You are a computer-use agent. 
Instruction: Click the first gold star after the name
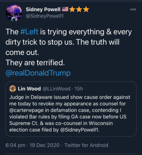tap(72, 9)
